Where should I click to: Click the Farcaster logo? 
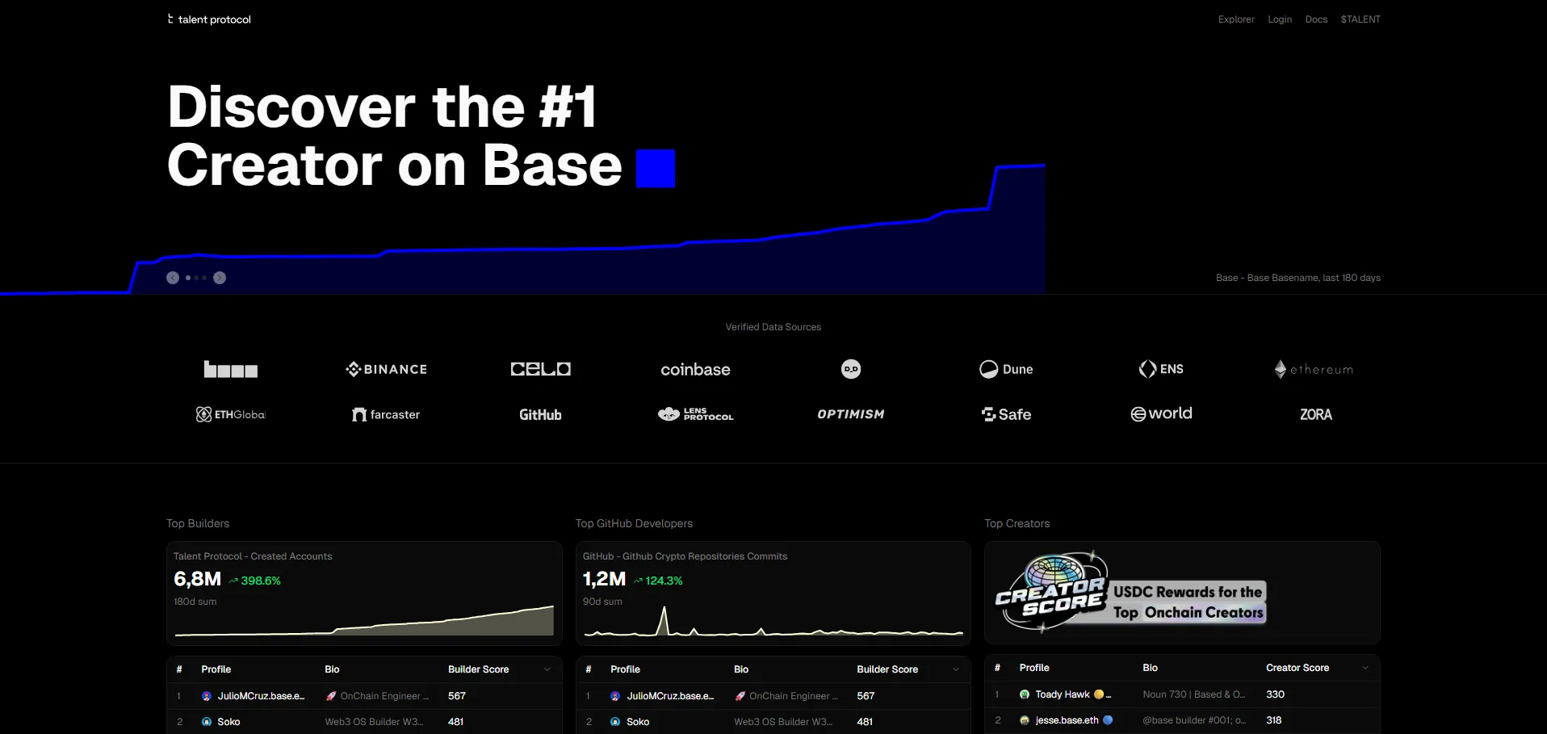tap(386, 414)
